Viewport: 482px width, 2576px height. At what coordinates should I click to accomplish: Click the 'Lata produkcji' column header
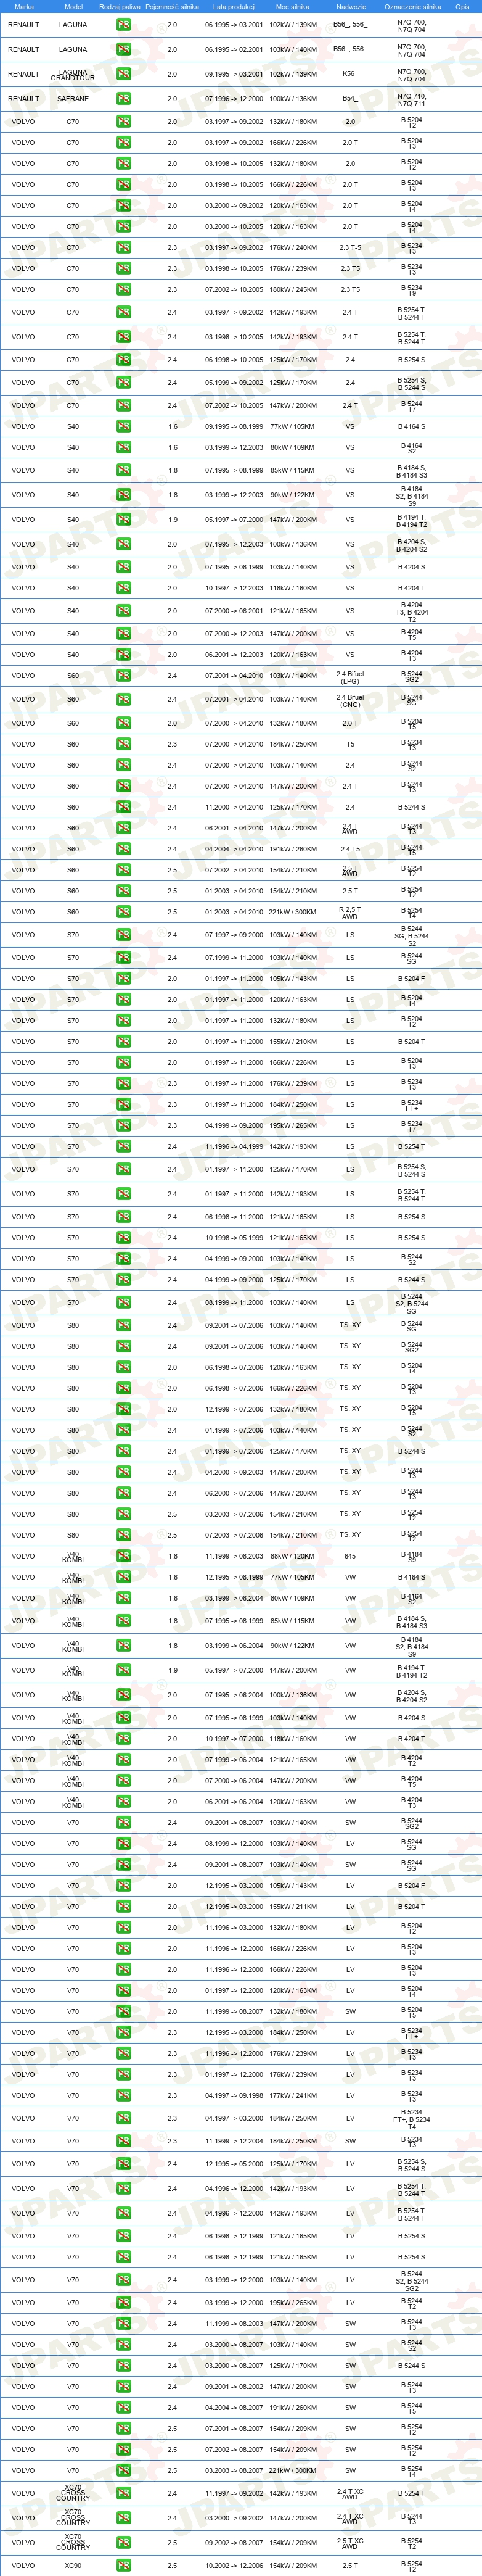234,6
